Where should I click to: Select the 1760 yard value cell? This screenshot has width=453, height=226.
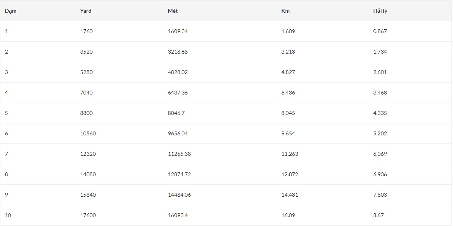87,31
